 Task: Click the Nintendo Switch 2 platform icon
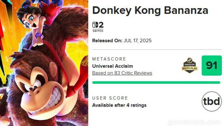click(98, 27)
